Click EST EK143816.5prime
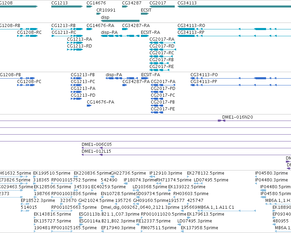Viewport: 291px width, 233px height. tap(52, 214)
